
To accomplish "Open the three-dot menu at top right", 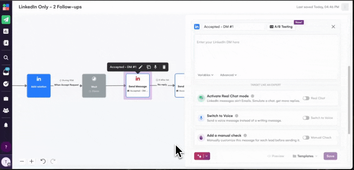I will point(344,7).
